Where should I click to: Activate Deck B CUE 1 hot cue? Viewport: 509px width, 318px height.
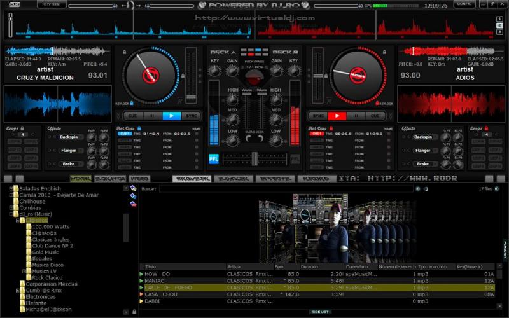pyautogui.click(x=316, y=134)
